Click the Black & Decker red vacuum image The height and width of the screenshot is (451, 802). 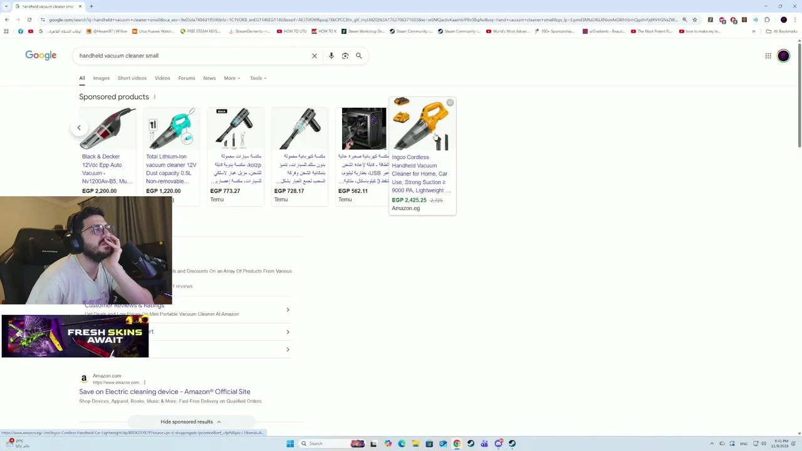(x=108, y=128)
